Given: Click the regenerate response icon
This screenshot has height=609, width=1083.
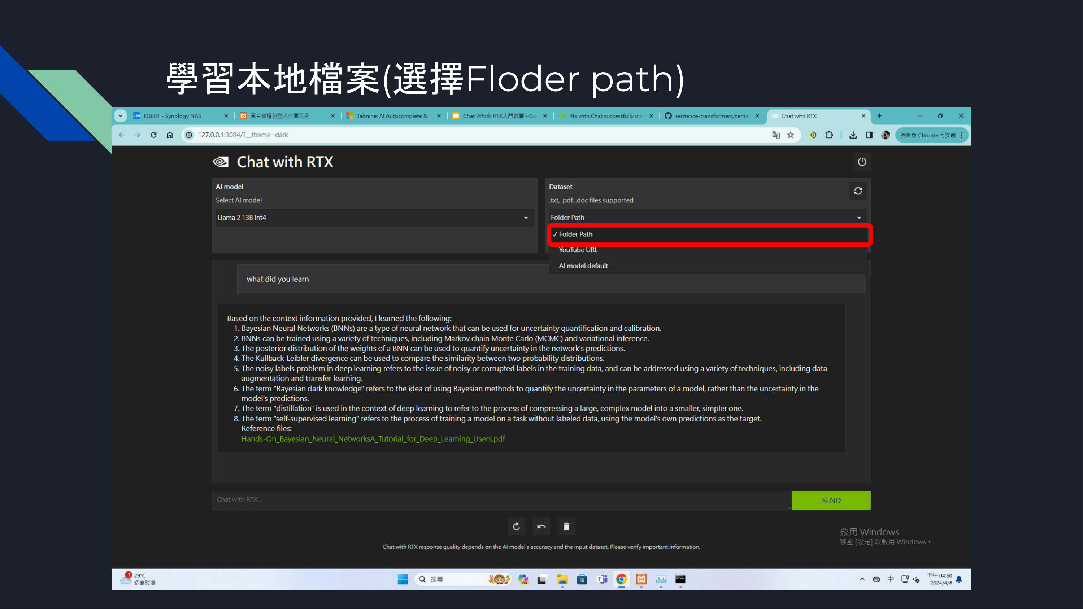Looking at the screenshot, I should click(516, 526).
